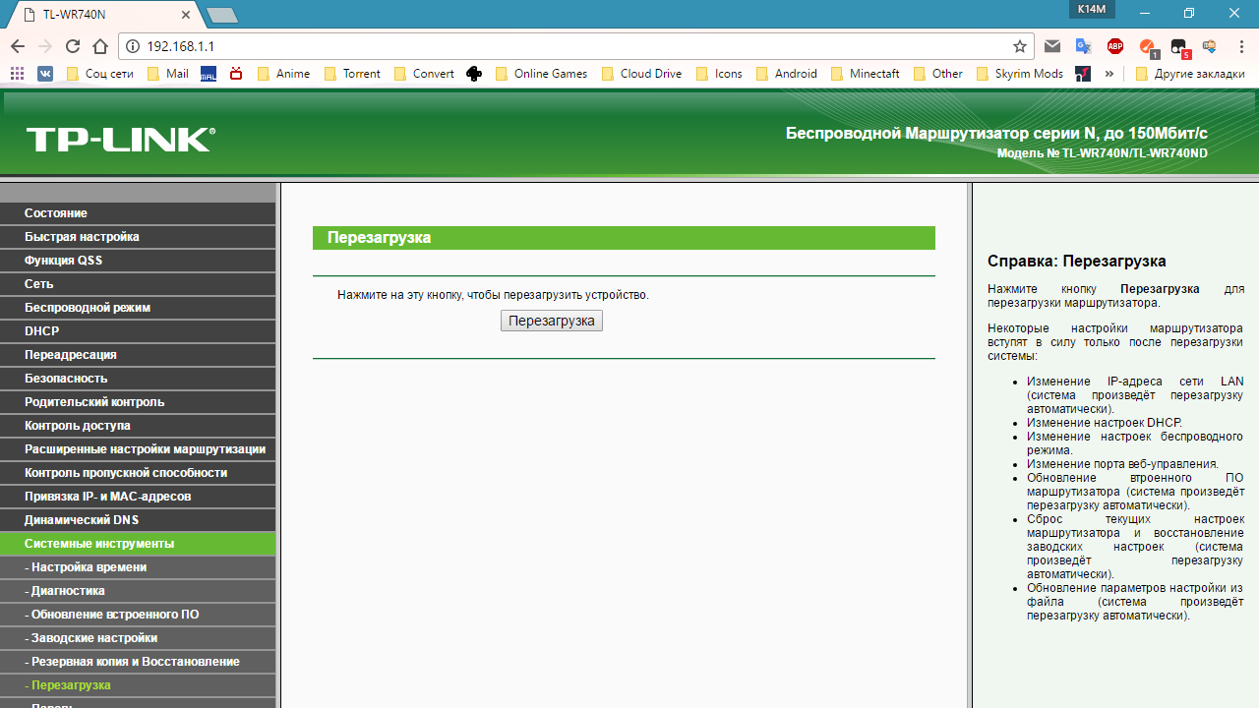This screenshot has width=1259, height=708.
Task: Open Беспроводной режим menu section
Action: [138, 308]
